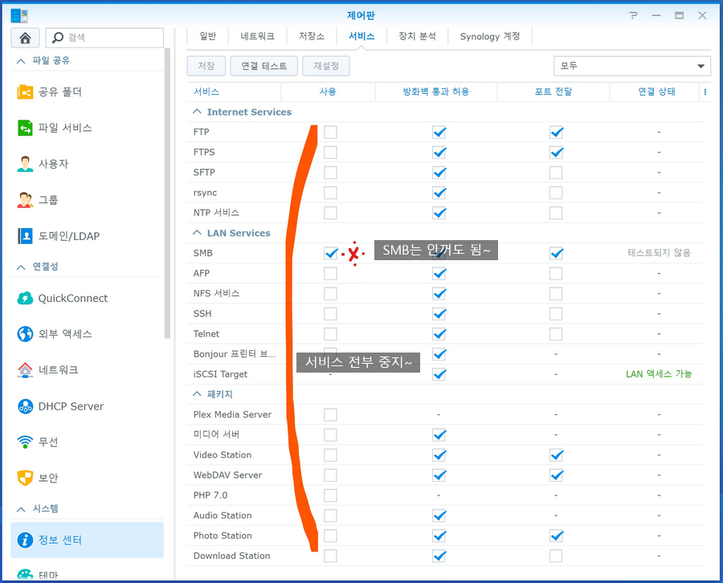This screenshot has height=583, width=723.
Task: Collapse the 연결성 sidebar section
Action: (21, 267)
